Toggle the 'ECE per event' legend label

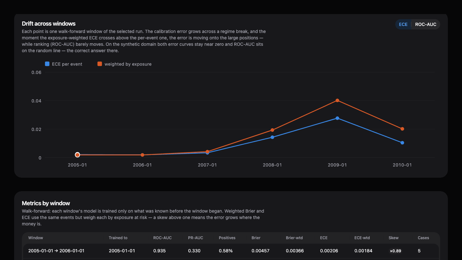pos(67,64)
